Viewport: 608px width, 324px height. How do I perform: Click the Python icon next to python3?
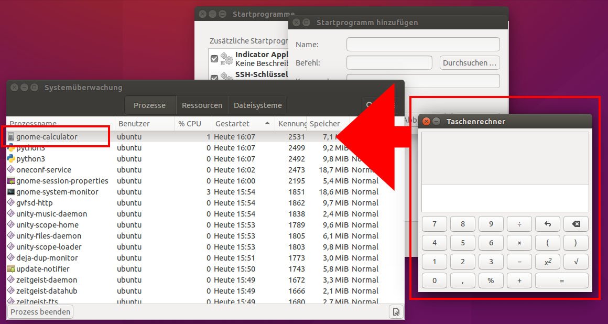click(x=11, y=159)
